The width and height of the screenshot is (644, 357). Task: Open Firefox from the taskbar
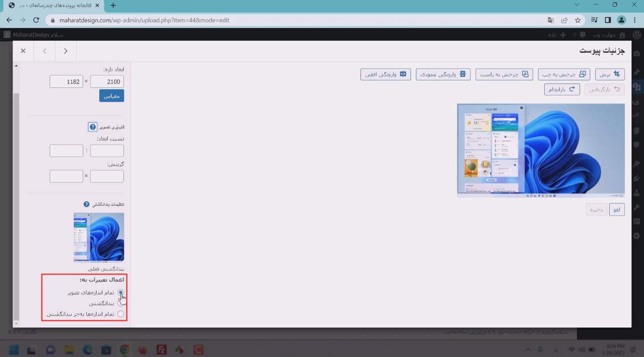point(143,349)
